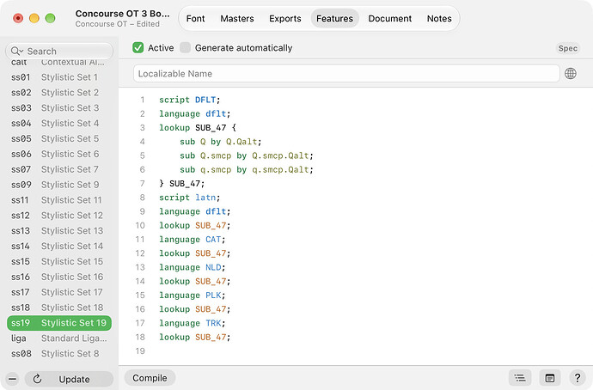Enable Generate automatically checkbox
Viewport: 593px width, 390px height.
[x=185, y=47]
